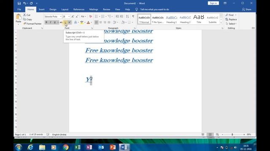The height and width of the screenshot is (151, 270).
Task: Apply the Title style
Action: pos(199,19)
